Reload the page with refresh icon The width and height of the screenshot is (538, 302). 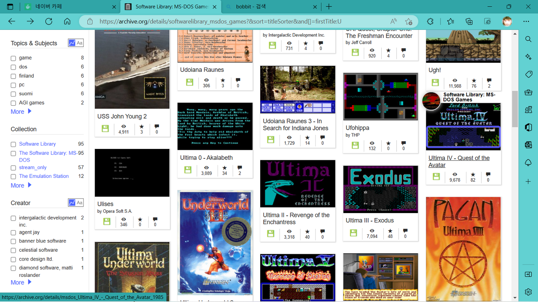pyautogui.click(x=49, y=21)
